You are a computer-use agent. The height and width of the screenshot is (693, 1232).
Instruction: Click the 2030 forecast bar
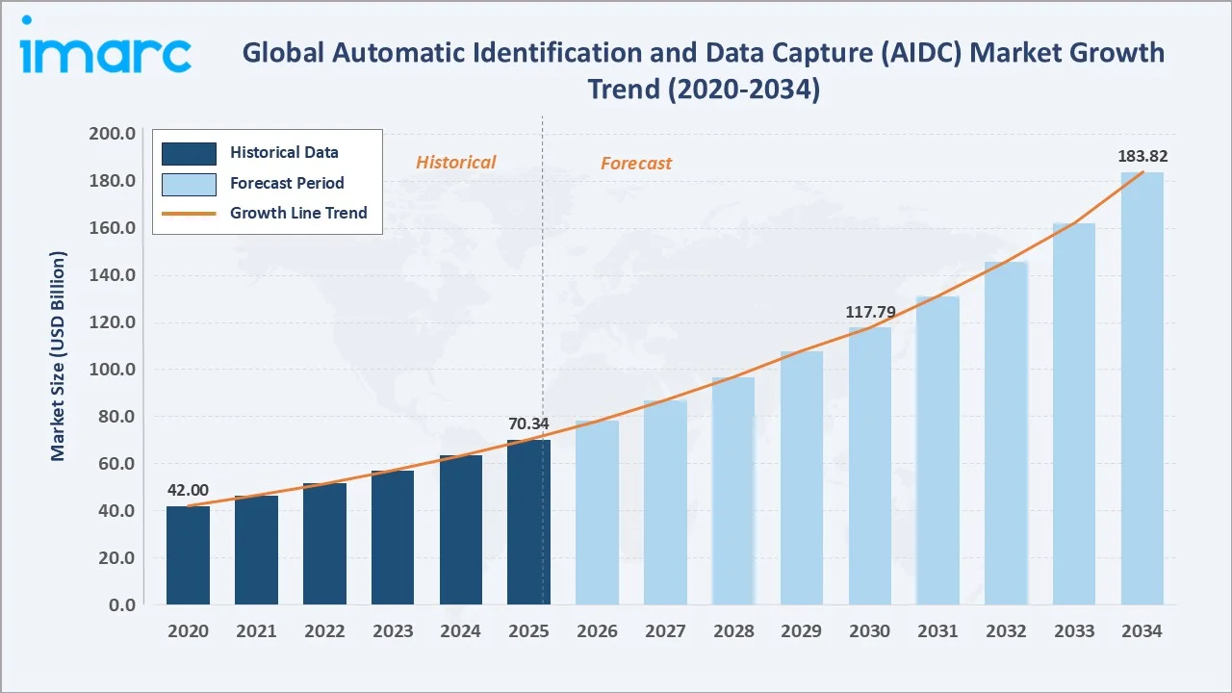point(869,466)
